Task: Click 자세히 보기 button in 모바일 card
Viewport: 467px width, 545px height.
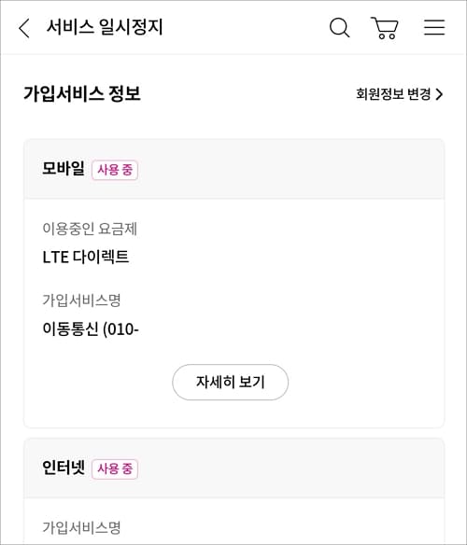Action: pyautogui.click(x=230, y=382)
